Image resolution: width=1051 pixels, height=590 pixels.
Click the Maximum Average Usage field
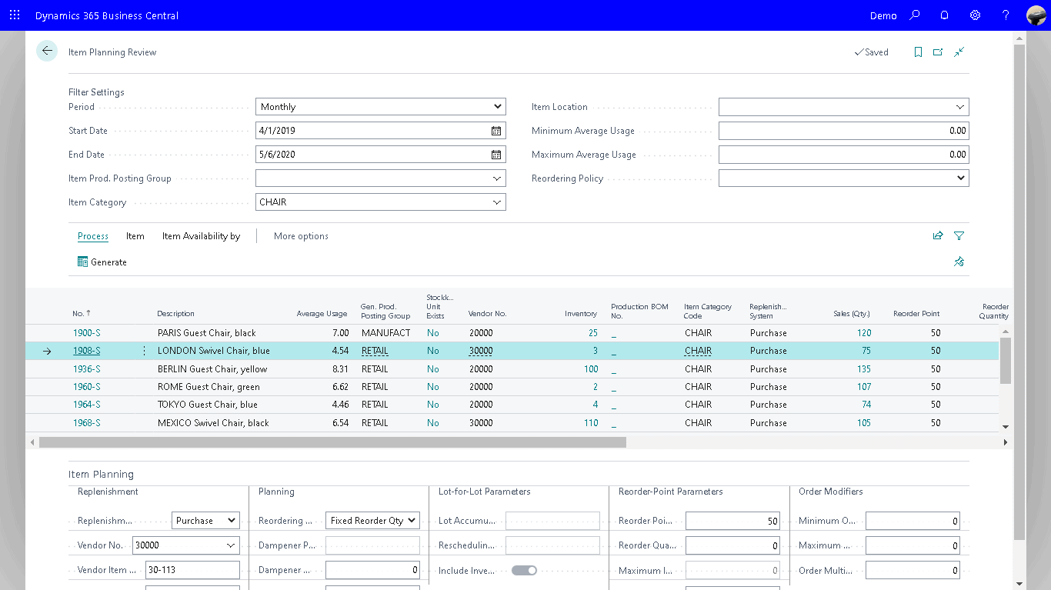844,155
